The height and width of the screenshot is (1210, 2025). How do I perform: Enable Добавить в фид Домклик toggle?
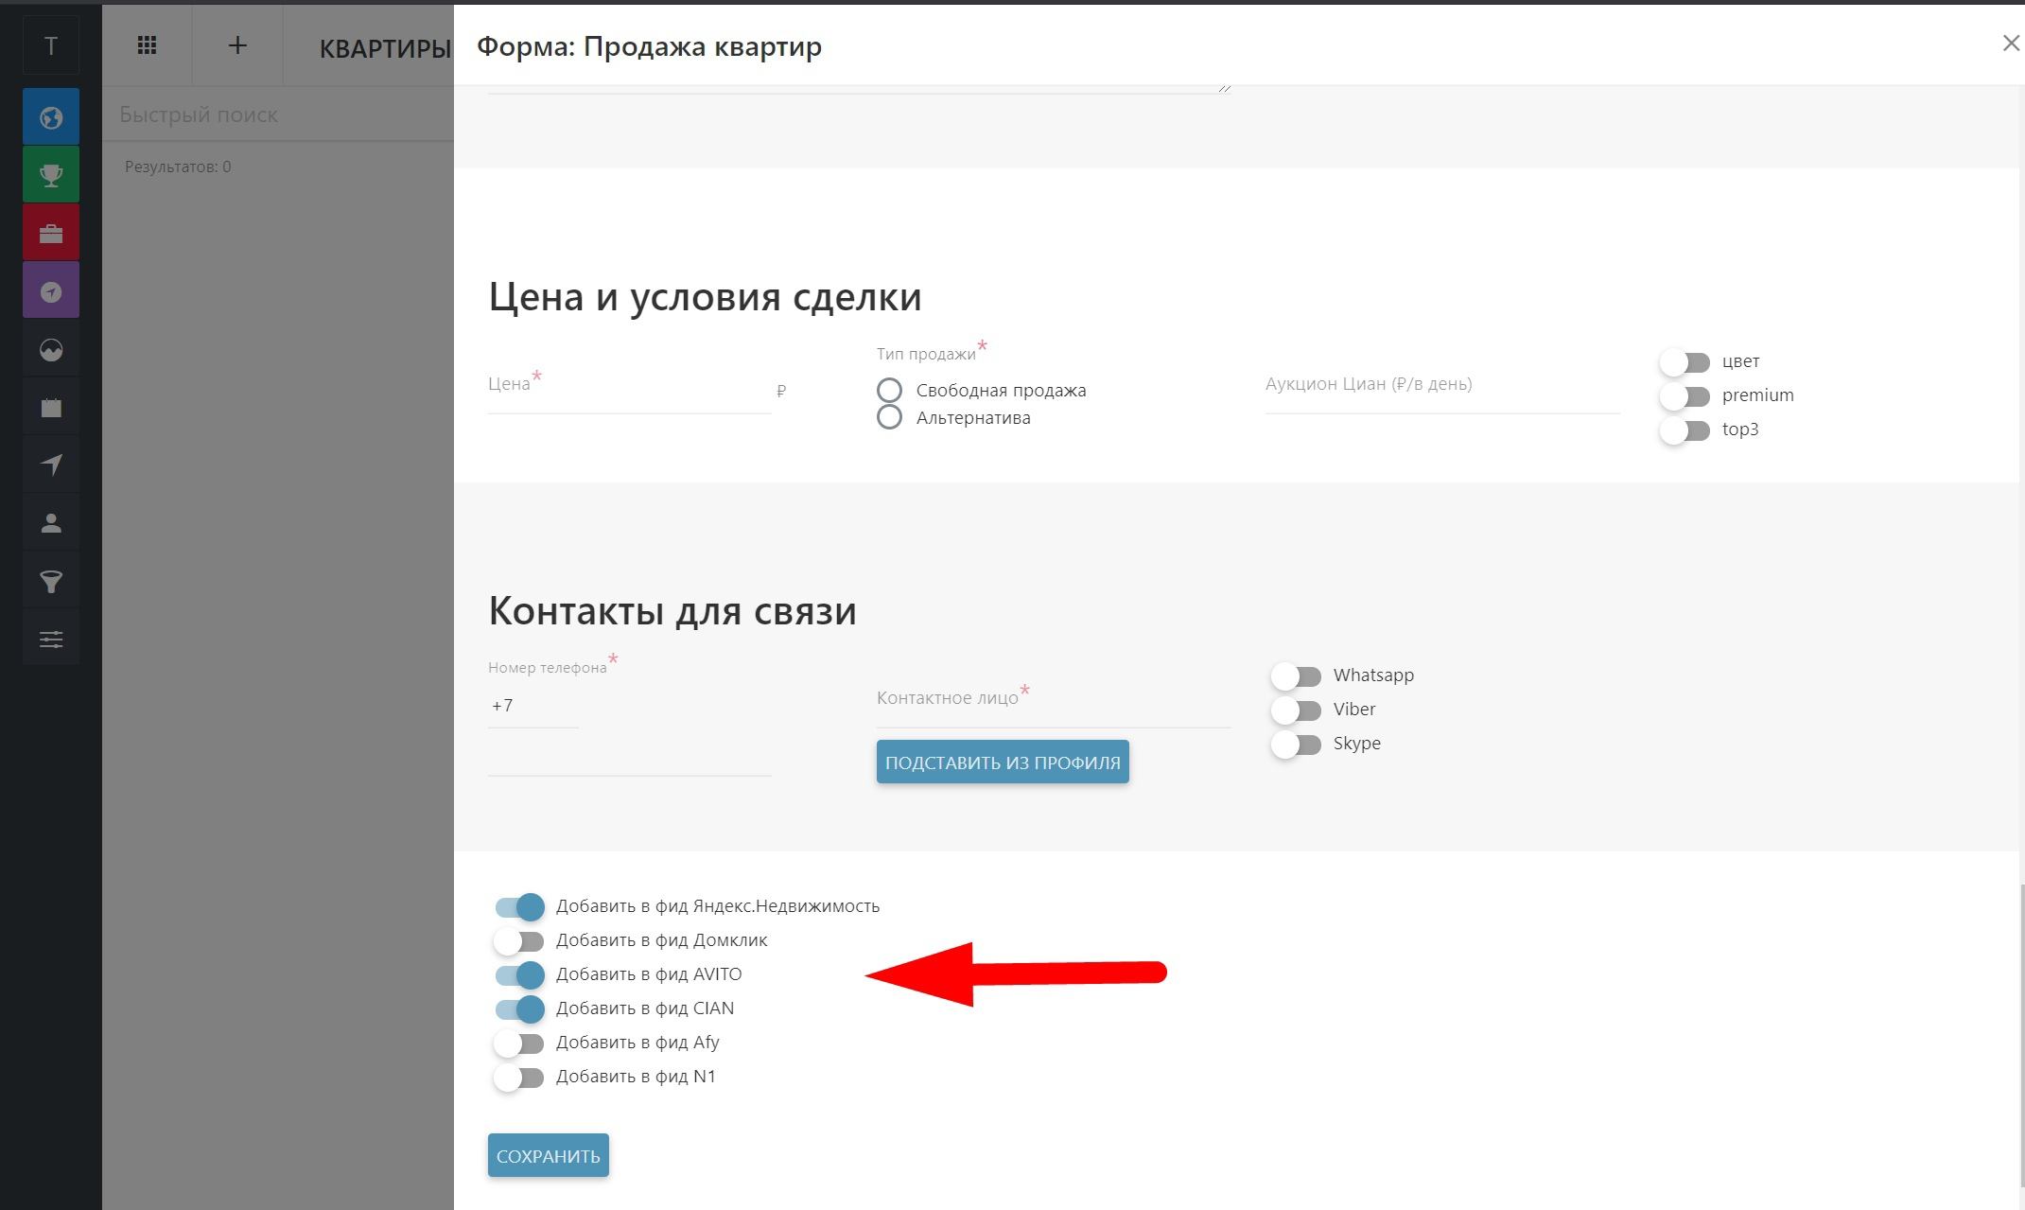click(x=519, y=940)
